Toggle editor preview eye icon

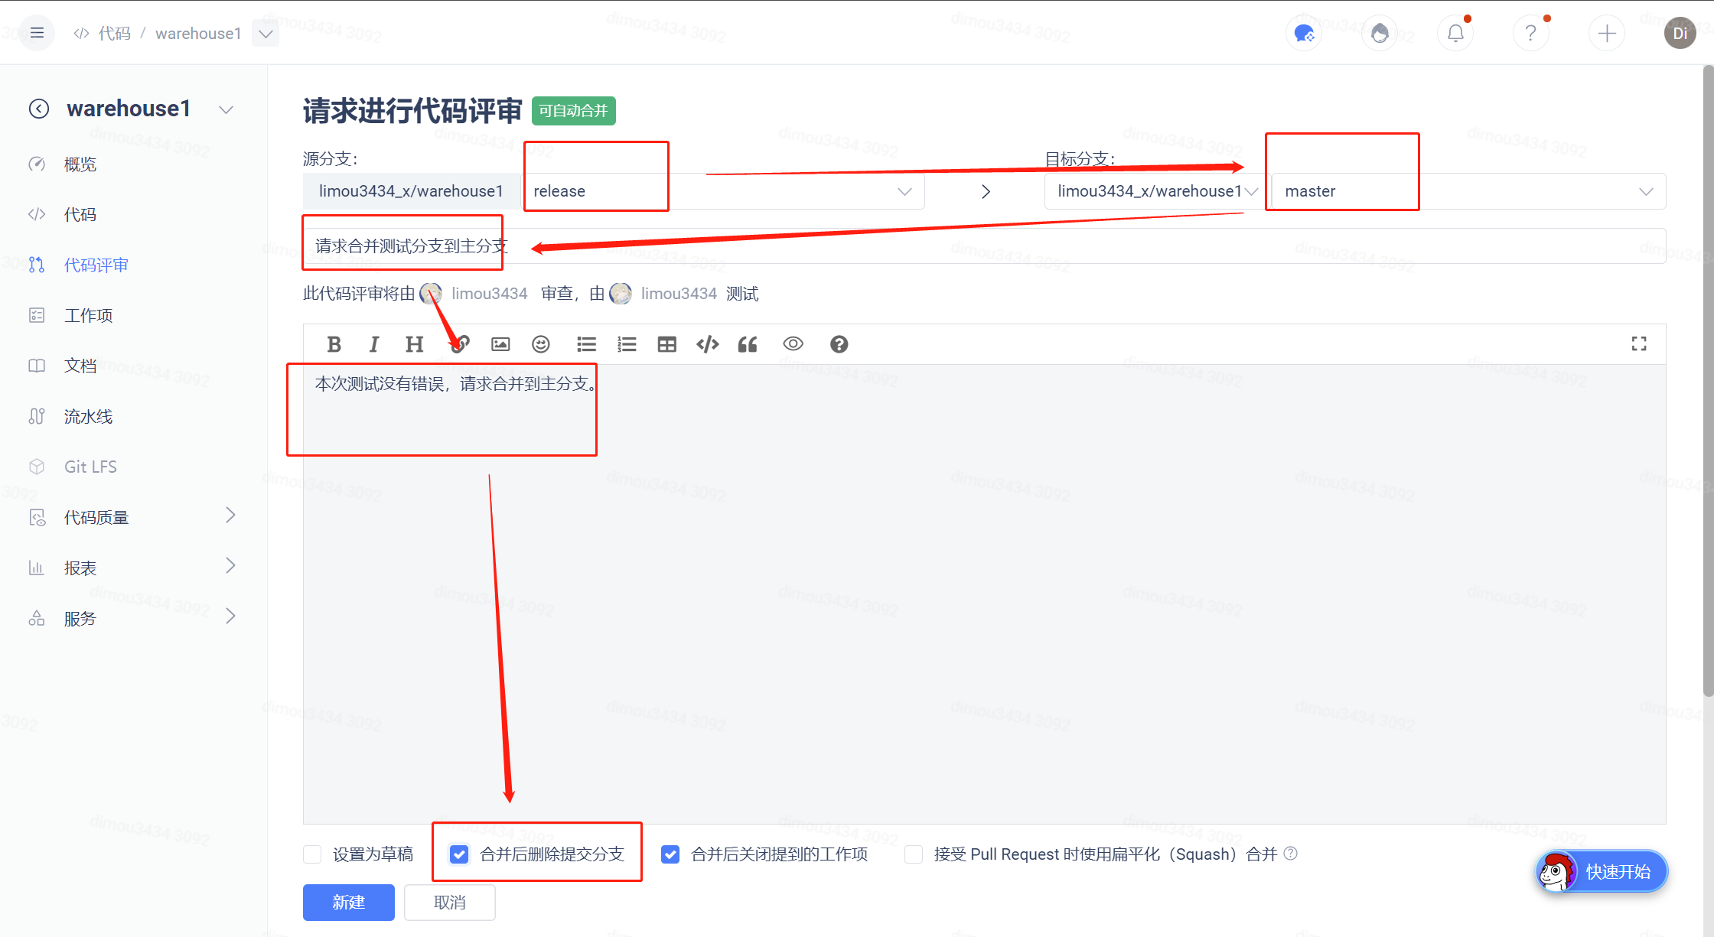[793, 344]
